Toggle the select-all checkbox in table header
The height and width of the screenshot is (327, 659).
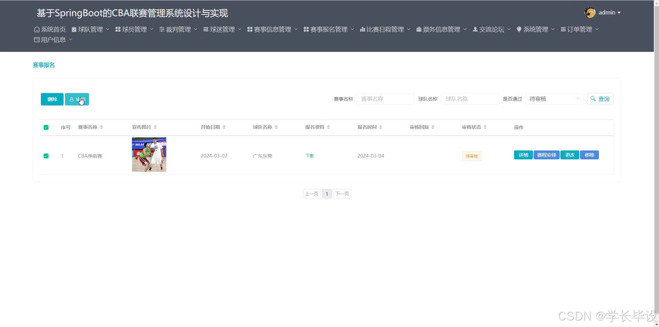click(46, 128)
